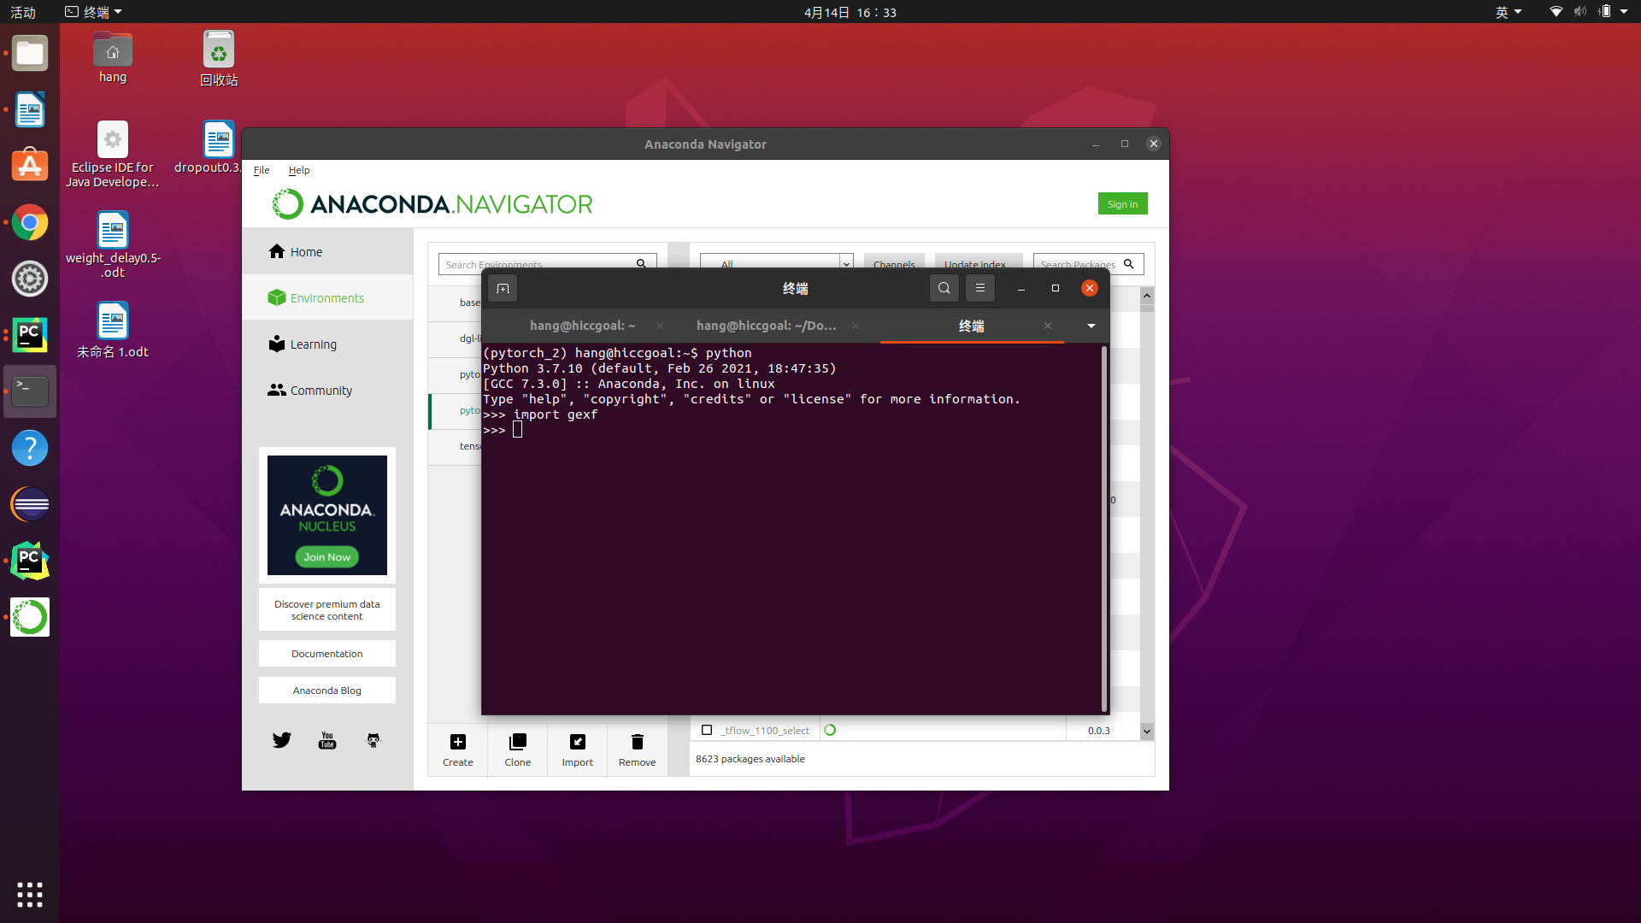This screenshot has width=1641, height=923.
Task: Open the File menu
Action: tap(262, 170)
